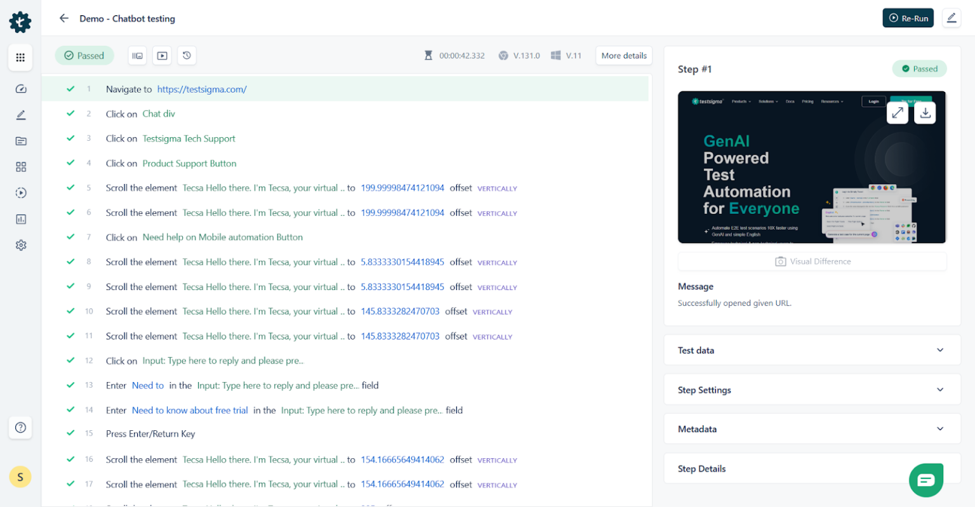Open the test runs play icon in sidebar

20,193
